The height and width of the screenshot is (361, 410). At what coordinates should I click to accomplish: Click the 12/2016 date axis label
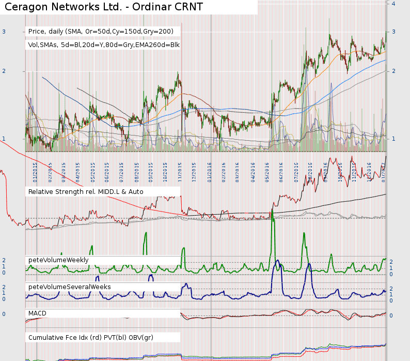[x=369, y=172]
